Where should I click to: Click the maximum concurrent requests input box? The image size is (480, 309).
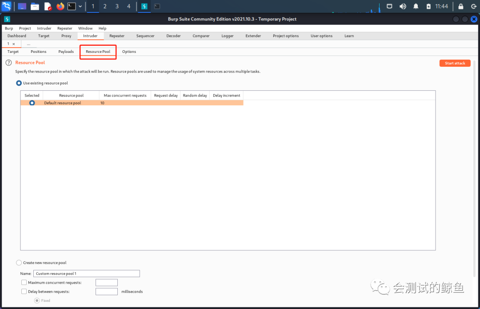[x=107, y=282]
